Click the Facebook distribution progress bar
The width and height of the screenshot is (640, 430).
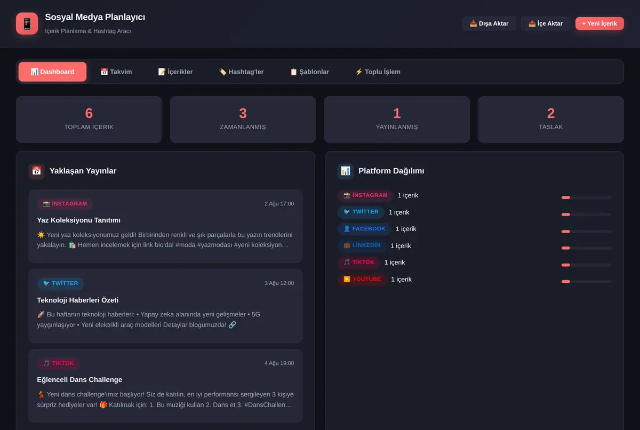coord(586,231)
